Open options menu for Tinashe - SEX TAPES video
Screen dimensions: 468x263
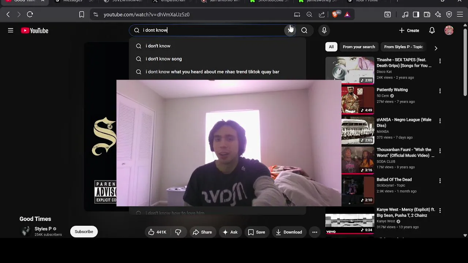(x=440, y=61)
